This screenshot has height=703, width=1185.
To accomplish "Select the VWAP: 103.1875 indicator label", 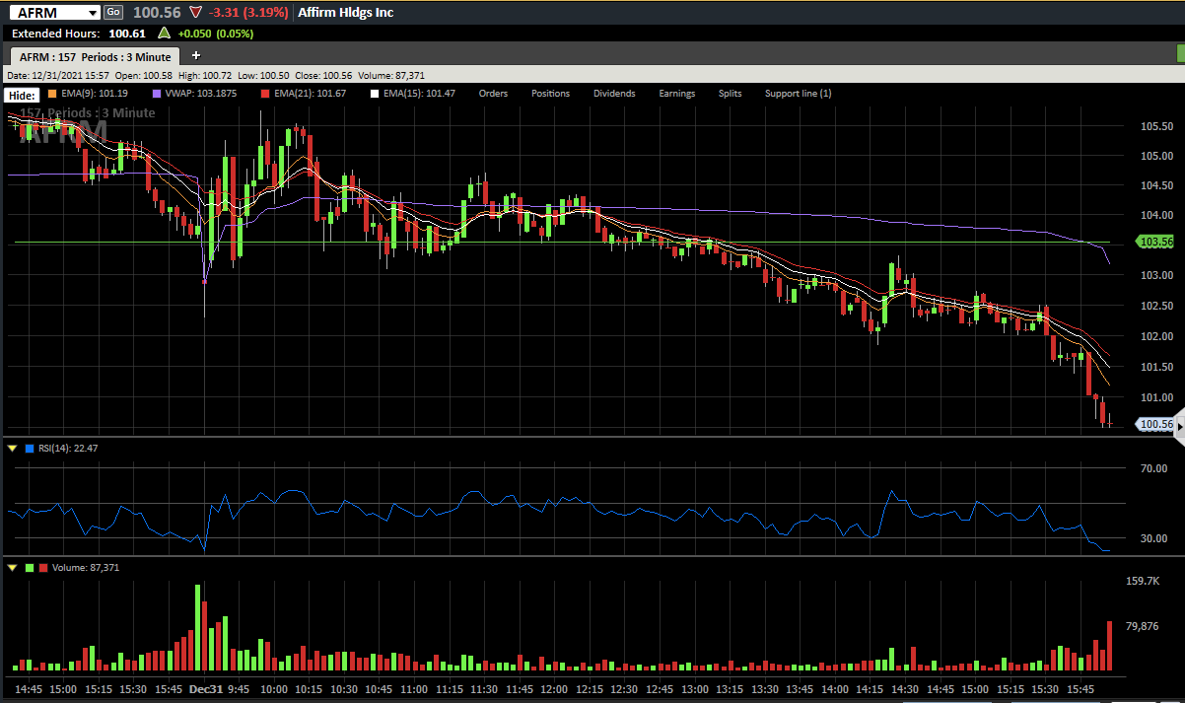I will pos(201,94).
